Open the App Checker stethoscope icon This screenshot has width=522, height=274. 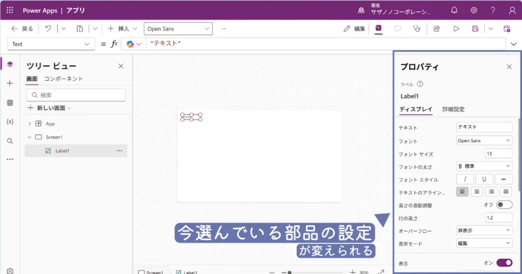click(417, 29)
